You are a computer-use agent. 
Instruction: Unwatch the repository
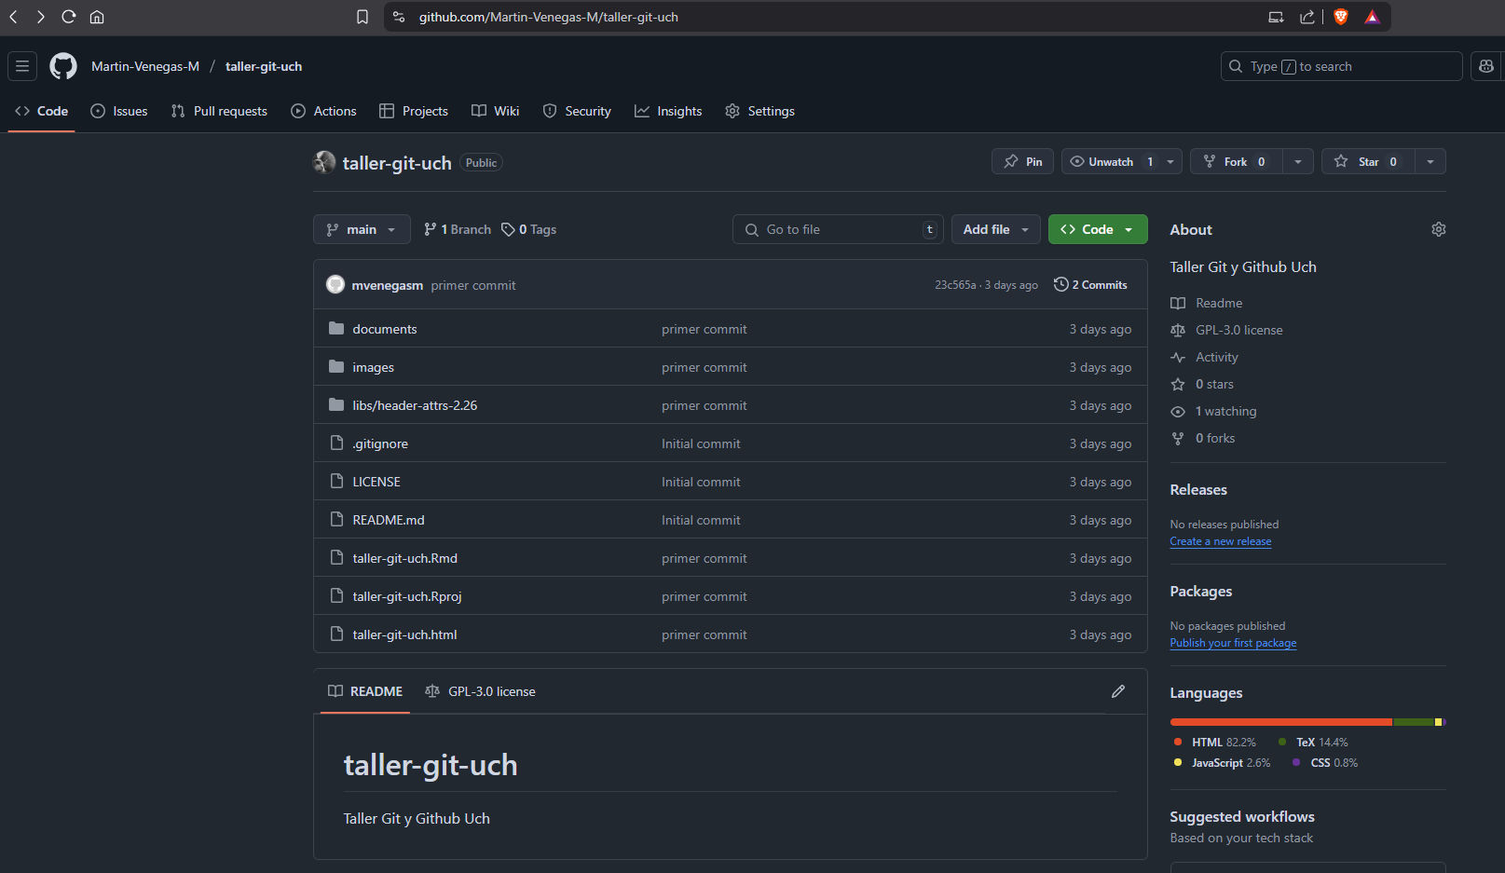click(x=1112, y=161)
